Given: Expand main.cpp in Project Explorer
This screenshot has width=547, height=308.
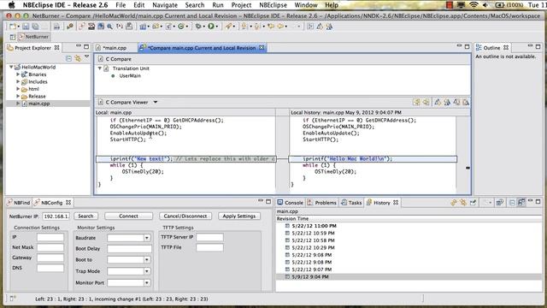Looking at the screenshot, I should click(18, 104).
